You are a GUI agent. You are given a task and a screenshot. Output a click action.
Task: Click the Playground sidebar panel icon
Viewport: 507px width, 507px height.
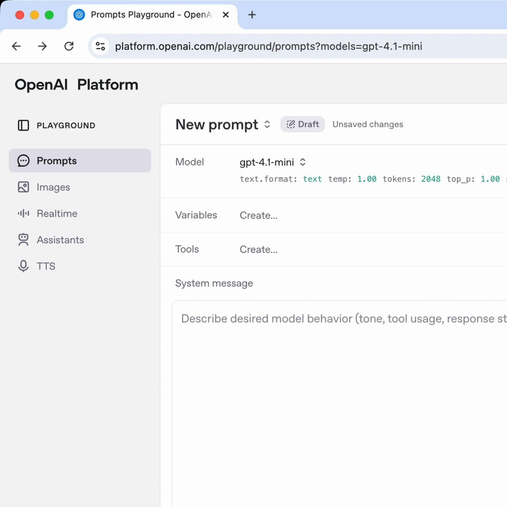pyautogui.click(x=23, y=125)
